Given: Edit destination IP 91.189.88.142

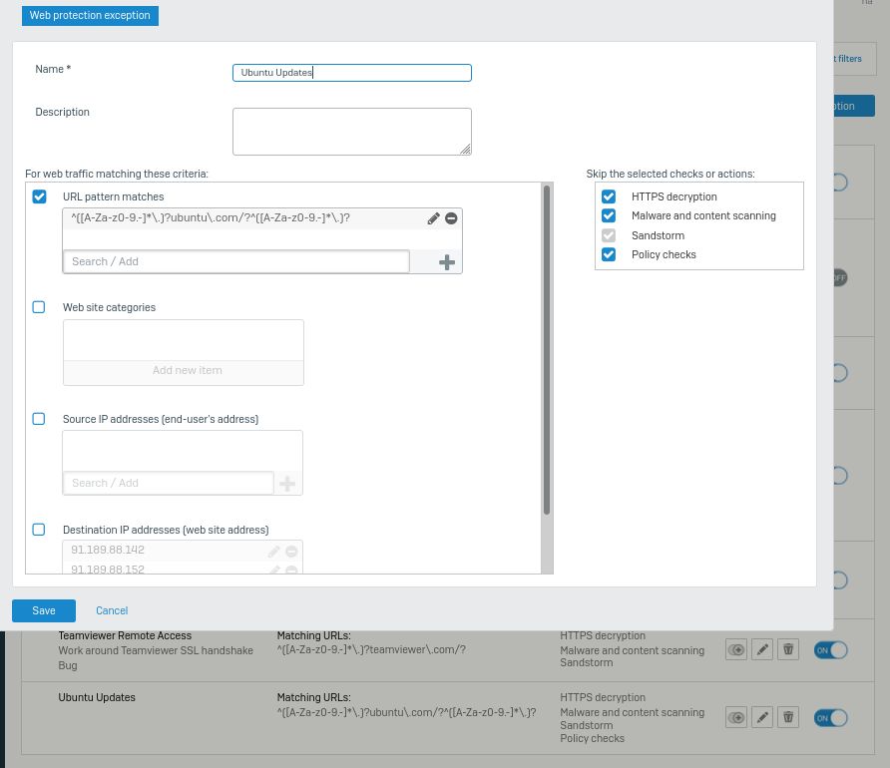Looking at the screenshot, I should pyautogui.click(x=274, y=551).
